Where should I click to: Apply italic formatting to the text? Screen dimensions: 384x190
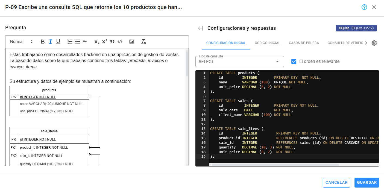(x=50, y=42)
